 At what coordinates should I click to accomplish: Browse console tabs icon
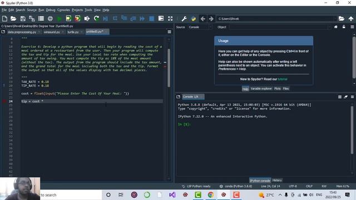178,97
